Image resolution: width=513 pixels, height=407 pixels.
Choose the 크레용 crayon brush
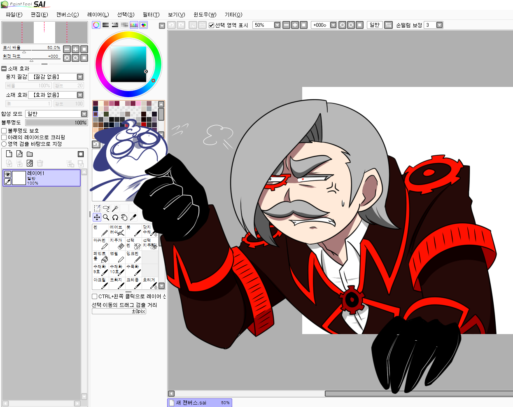(133, 283)
